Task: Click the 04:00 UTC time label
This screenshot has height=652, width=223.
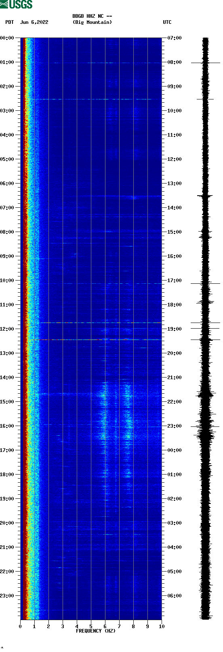Action: coord(175,547)
